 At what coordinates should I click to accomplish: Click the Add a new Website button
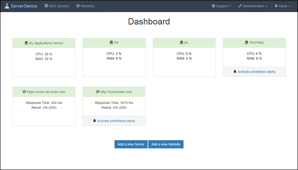point(166,144)
